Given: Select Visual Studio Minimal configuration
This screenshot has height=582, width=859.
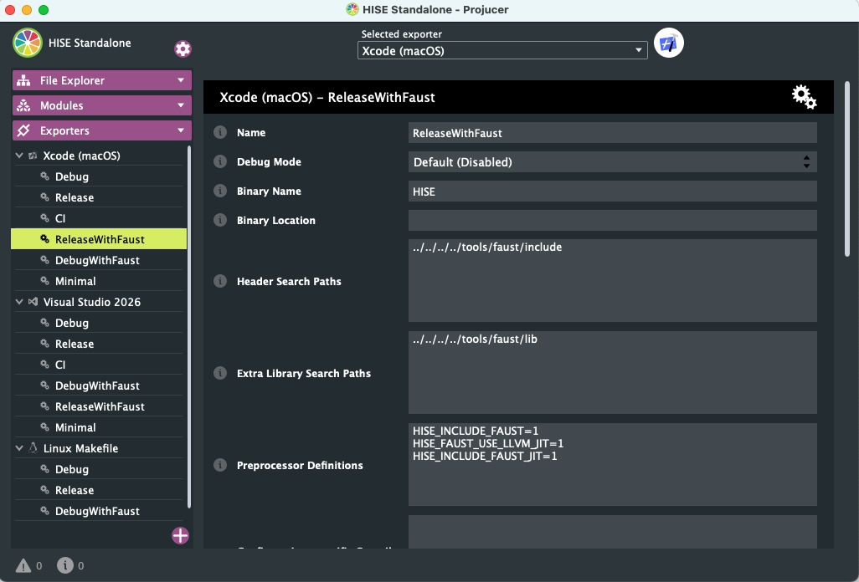Looking at the screenshot, I should pyautogui.click(x=99, y=427).
